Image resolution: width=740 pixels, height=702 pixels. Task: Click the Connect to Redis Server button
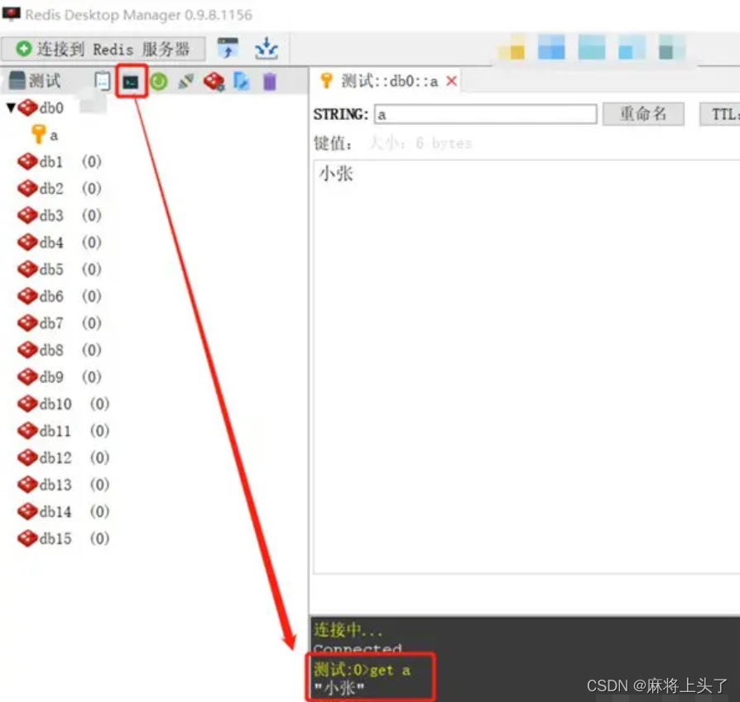coord(103,49)
